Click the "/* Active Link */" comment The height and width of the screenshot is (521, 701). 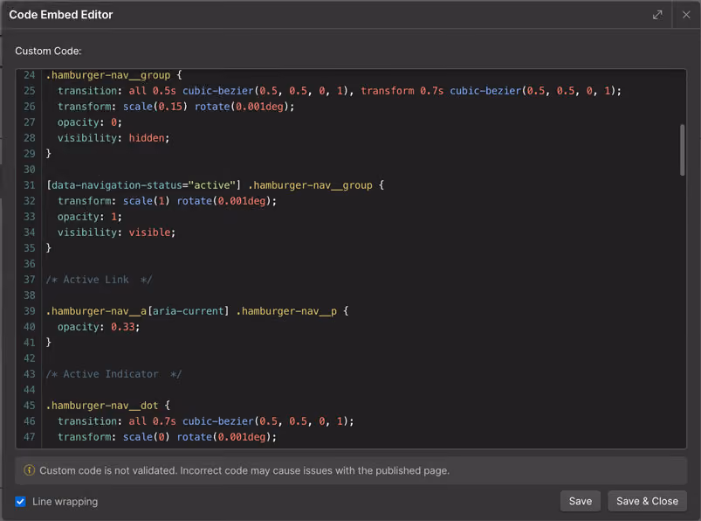tap(99, 280)
